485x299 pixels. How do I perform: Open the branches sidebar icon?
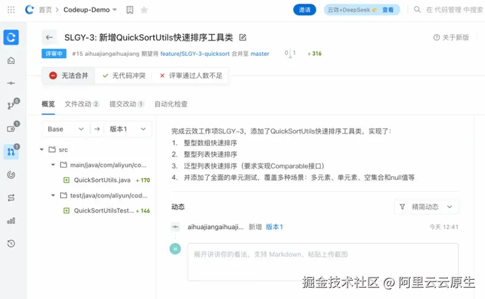point(11,106)
